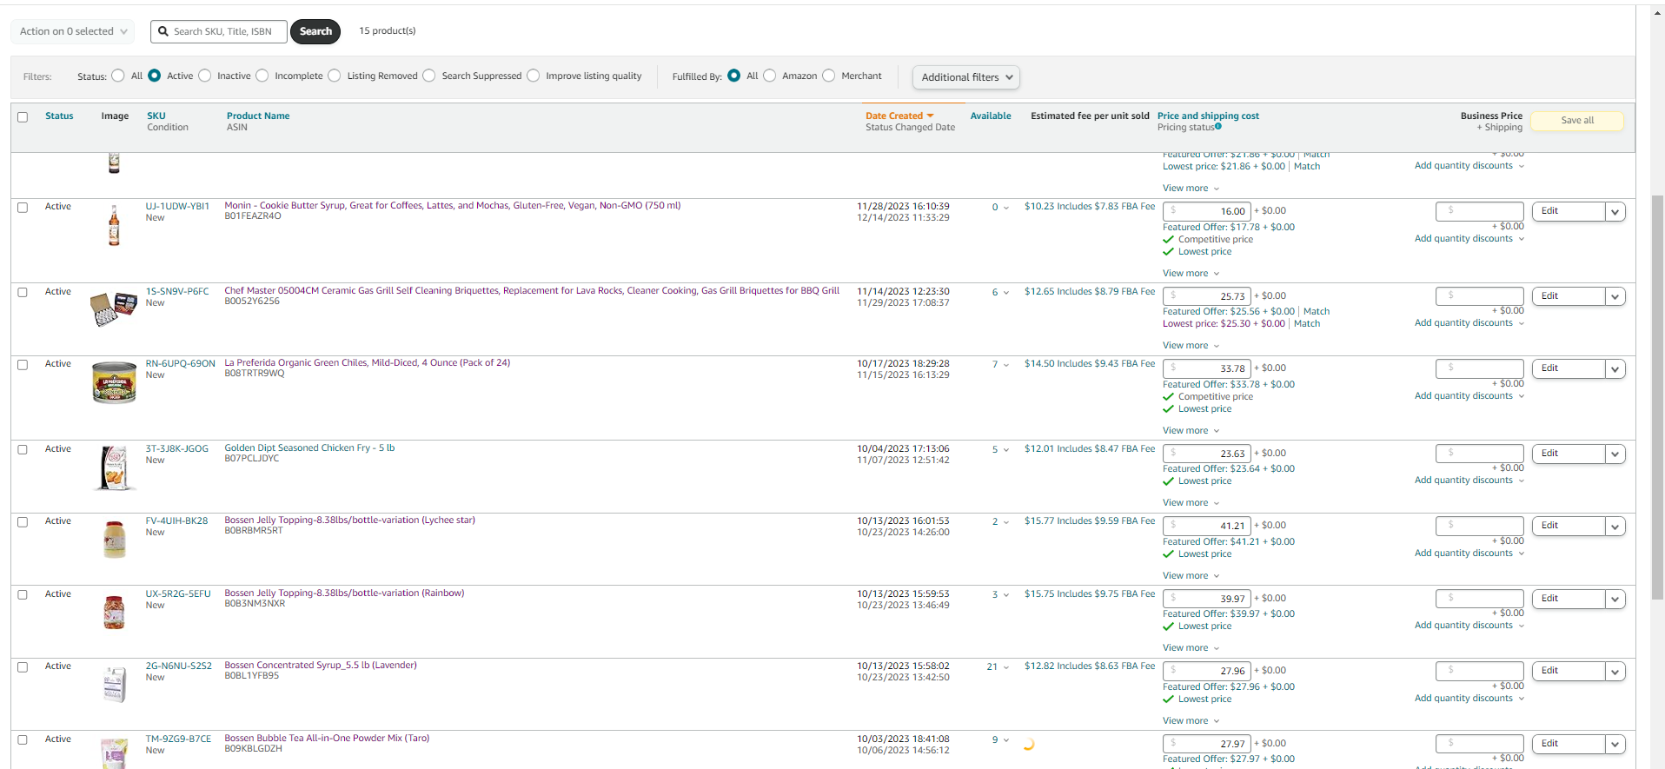Select the All status radio button
The height and width of the screenshot is (769, 1665).
[118, 76]
